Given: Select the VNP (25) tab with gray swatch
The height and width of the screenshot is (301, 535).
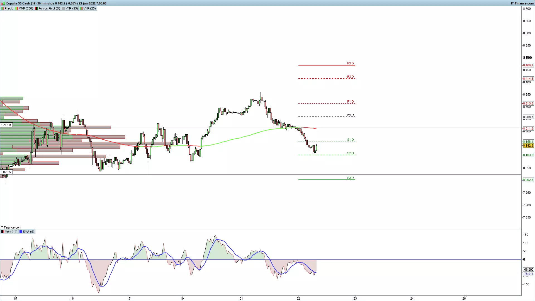Looking at the screenshot, I should pos(70,8).
